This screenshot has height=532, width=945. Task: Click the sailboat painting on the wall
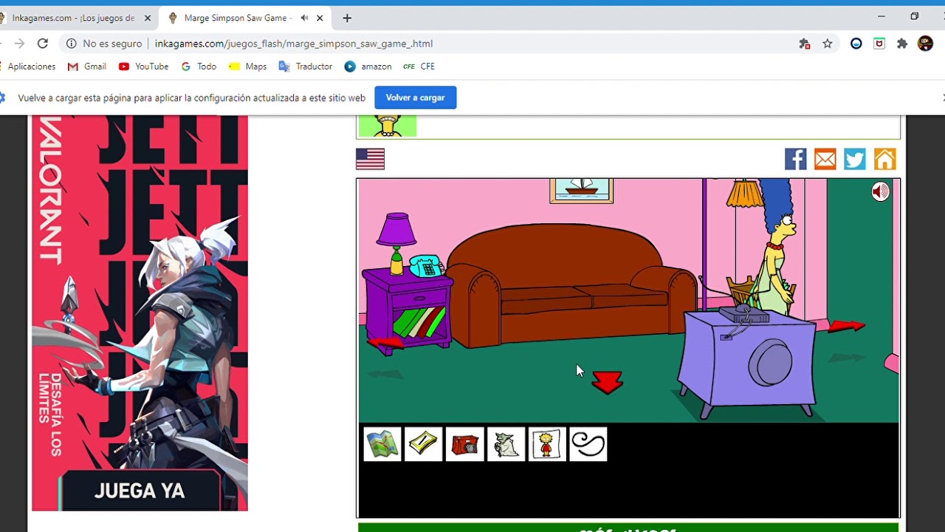click(581, 190)
